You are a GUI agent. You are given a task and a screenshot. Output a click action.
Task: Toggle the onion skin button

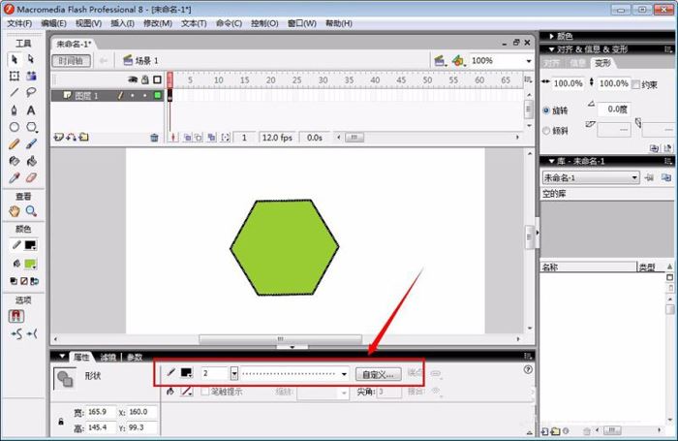pyautogui.click(x=187, y=138)
